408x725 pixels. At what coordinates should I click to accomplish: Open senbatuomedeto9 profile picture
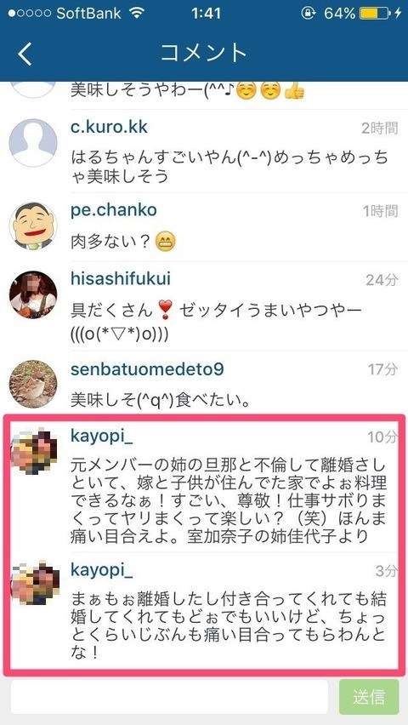33,385
